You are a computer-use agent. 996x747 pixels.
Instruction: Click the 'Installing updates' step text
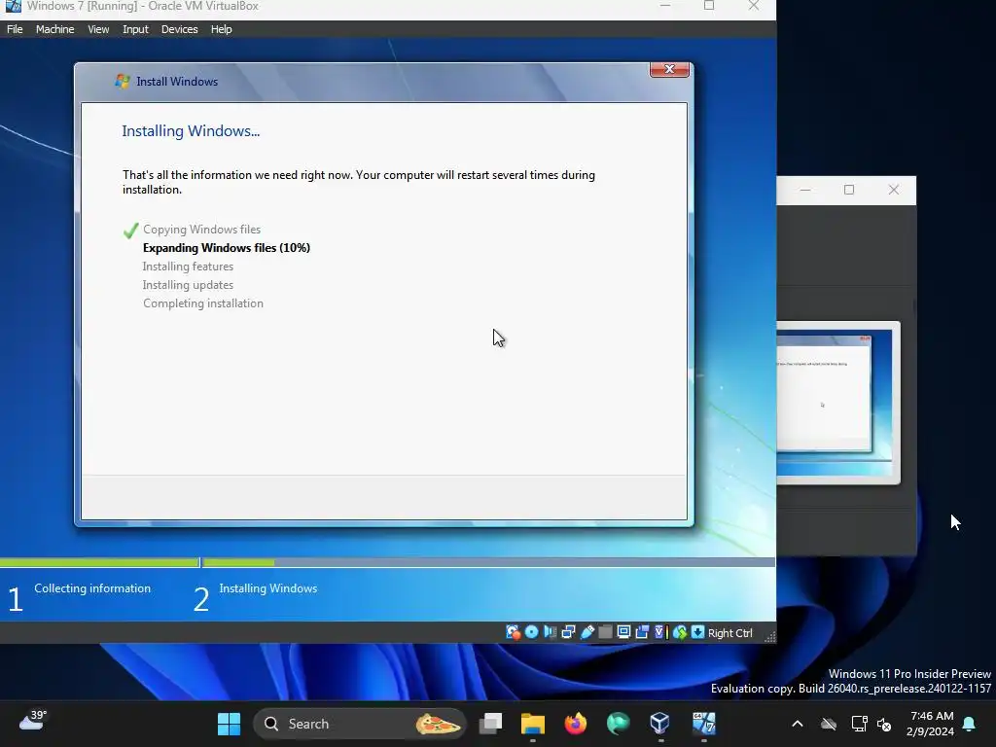[x=188, y=285]
